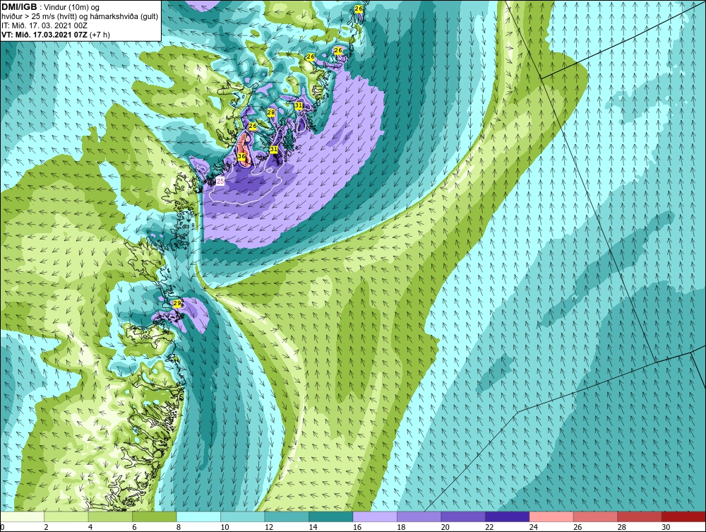
Task: Select the 24–26 m/s pink swatch
Action: click(551, 516)
